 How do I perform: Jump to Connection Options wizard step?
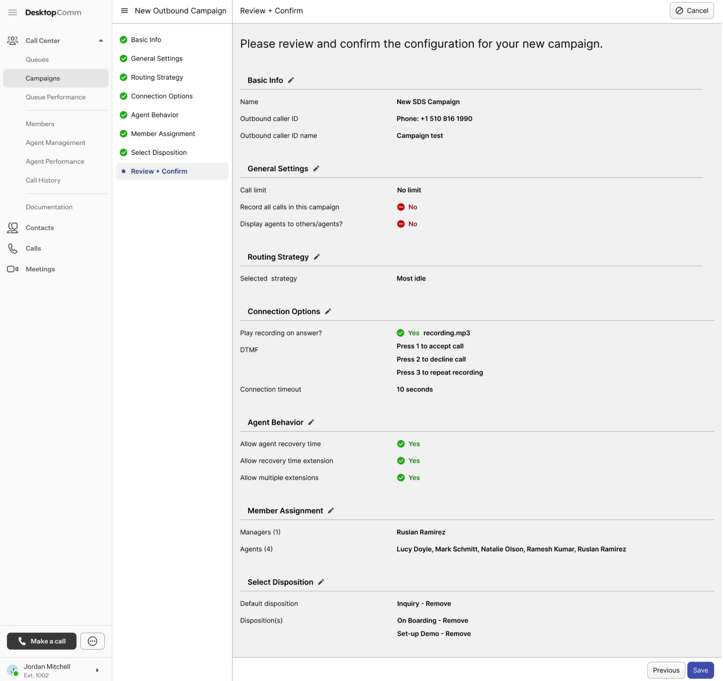click(162, 96)
